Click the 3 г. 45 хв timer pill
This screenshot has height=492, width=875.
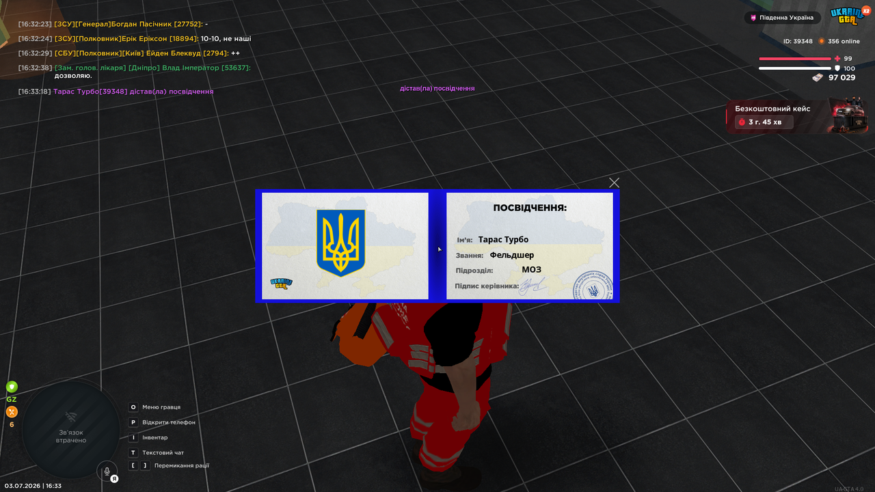pos(764,122)
